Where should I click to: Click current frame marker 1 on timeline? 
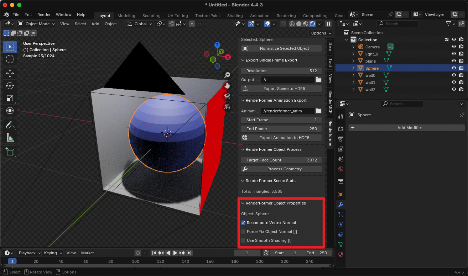point(12,261)
